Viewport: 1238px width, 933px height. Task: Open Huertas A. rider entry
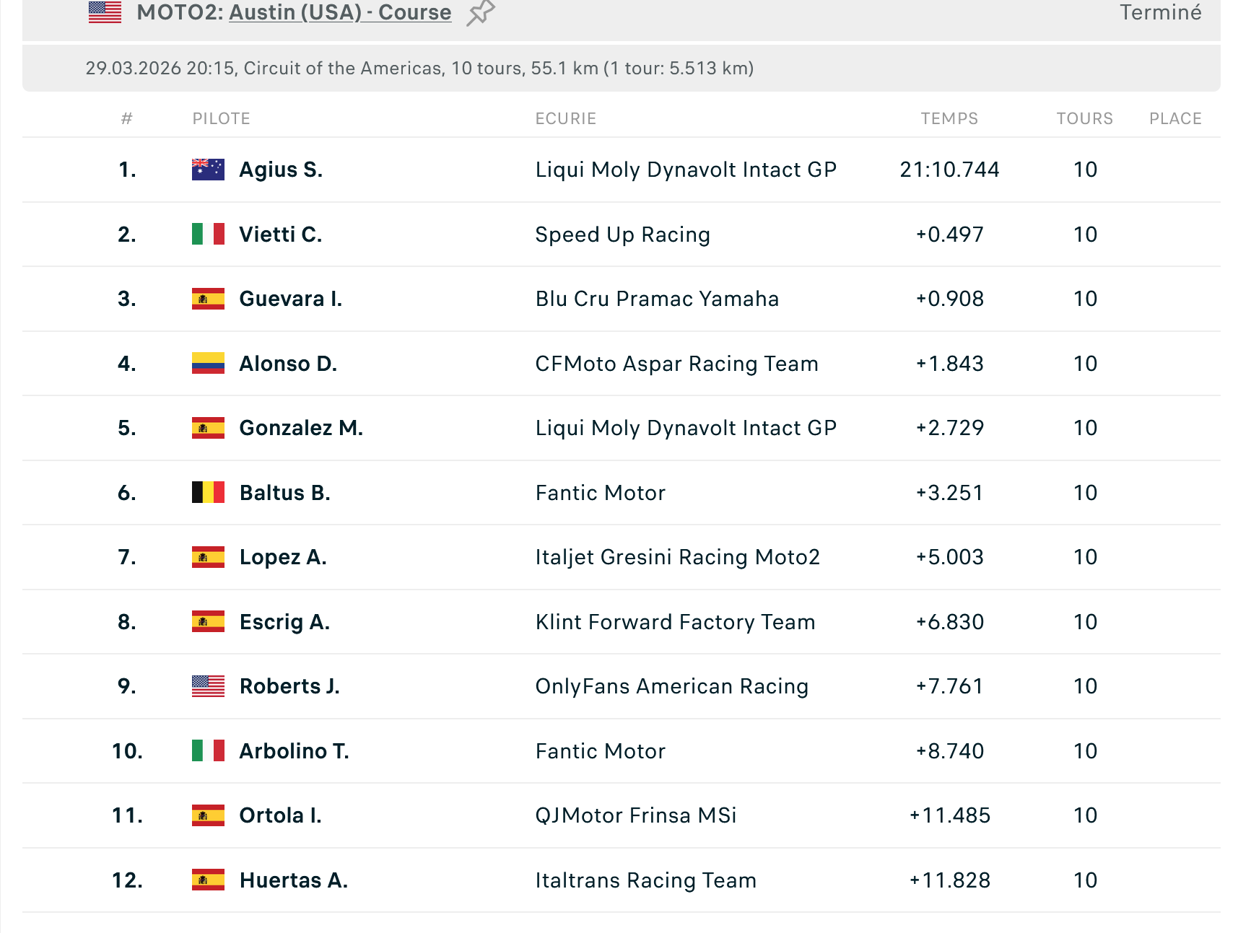(x=294, y=880)
